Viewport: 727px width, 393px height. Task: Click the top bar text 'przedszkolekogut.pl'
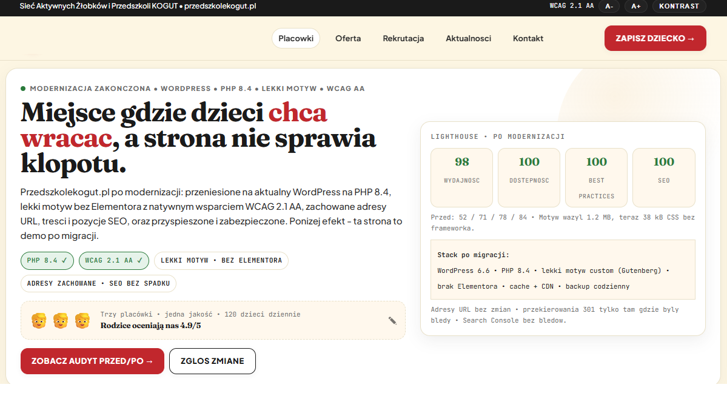[220, 6]
